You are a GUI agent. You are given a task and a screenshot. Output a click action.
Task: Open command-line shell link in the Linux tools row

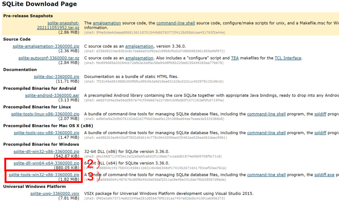point(266,114)
